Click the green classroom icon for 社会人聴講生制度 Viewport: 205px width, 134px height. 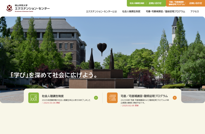(x=34, y=98)
